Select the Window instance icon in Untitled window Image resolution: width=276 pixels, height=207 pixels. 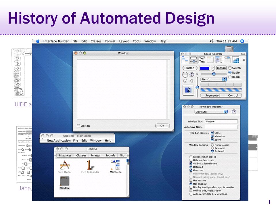pyautogui.click(x=65, y=183)
